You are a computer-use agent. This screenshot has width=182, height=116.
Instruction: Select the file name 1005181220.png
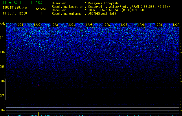tap(15, 8)
